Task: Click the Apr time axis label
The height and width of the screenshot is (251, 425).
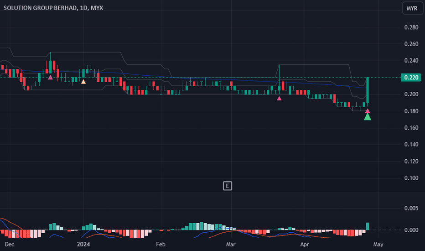Action: click(x=305, y=244)
